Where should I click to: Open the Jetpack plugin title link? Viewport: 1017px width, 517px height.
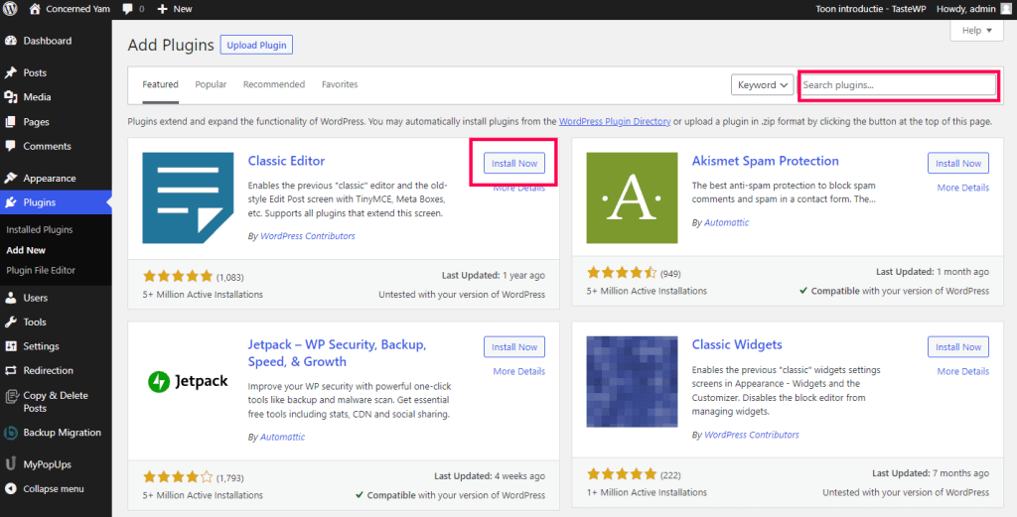point(337,353)
